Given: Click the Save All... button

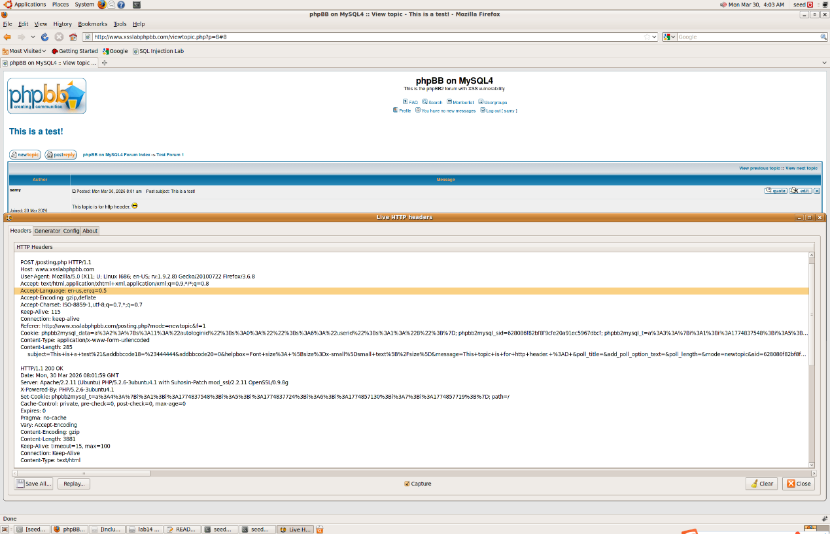Looking at the screenshot, I should (33, 484).
